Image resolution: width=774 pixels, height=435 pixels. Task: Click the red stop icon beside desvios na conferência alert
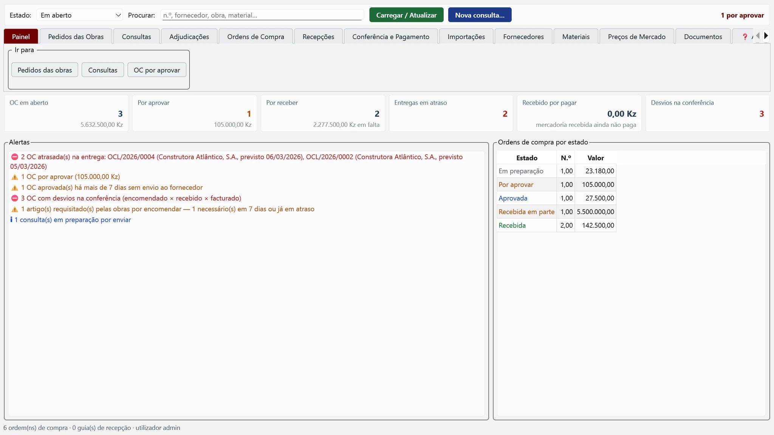(15, 198)
